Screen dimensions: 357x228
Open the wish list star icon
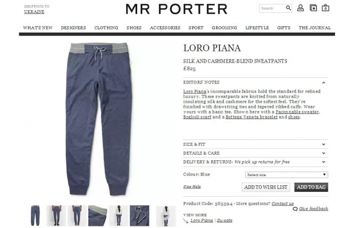pyautogui.click(x=313, y=8)
